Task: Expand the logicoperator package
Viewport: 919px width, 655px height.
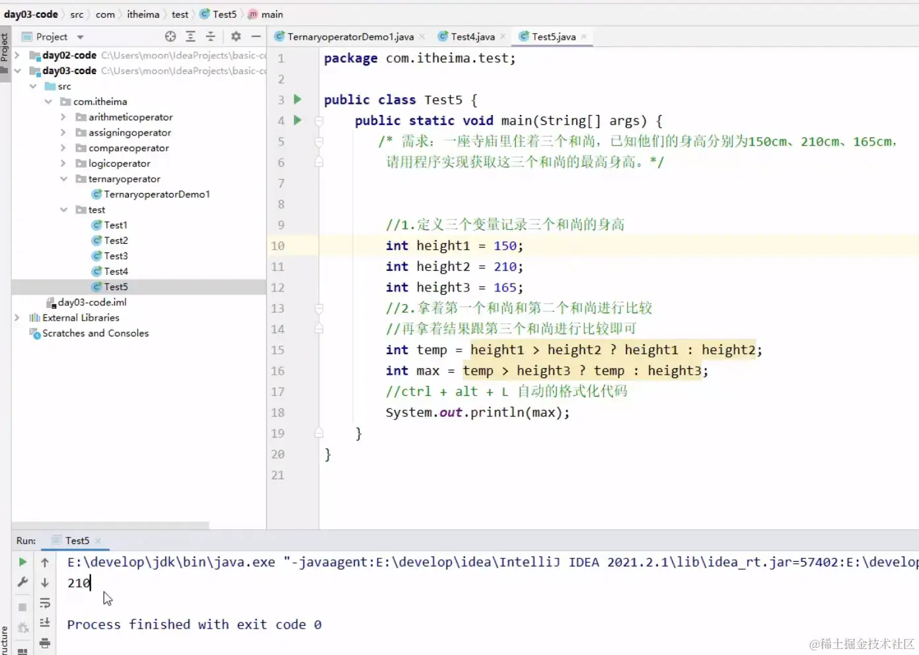Action: (x=63, y=163)
